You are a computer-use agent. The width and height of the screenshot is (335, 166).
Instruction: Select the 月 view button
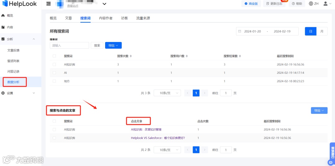point(322,31)
